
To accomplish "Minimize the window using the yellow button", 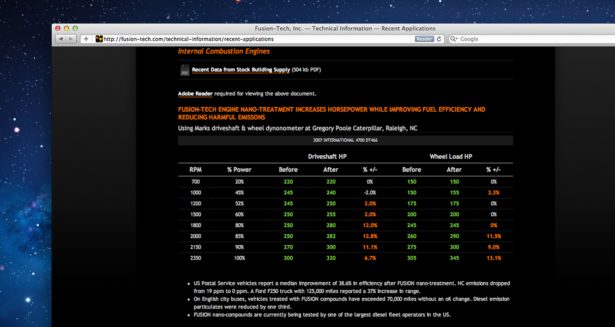I will click(67, 28).
